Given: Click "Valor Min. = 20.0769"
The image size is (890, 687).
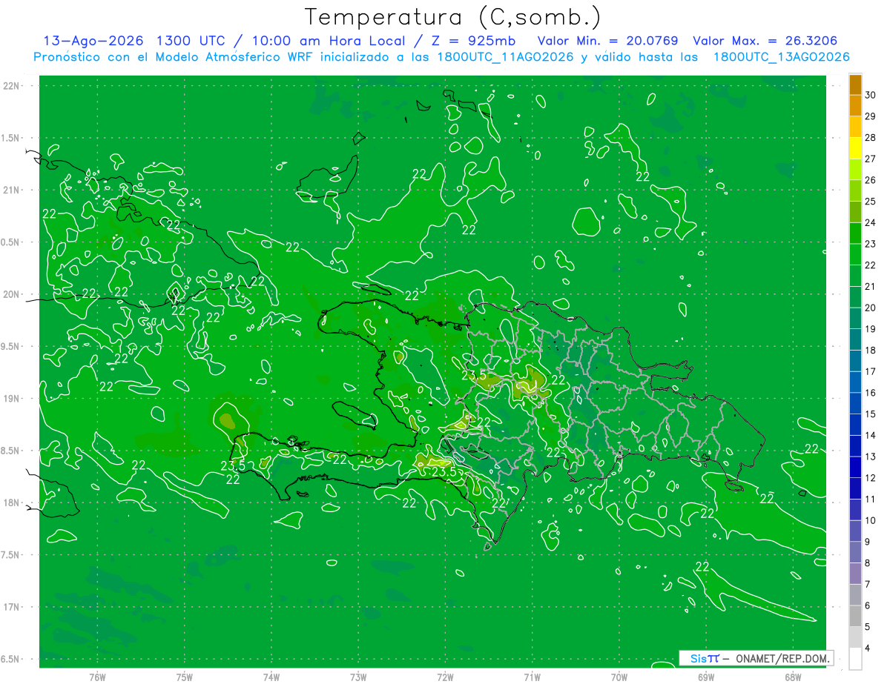Looking at the screenshot, I should tap(607, 41).
